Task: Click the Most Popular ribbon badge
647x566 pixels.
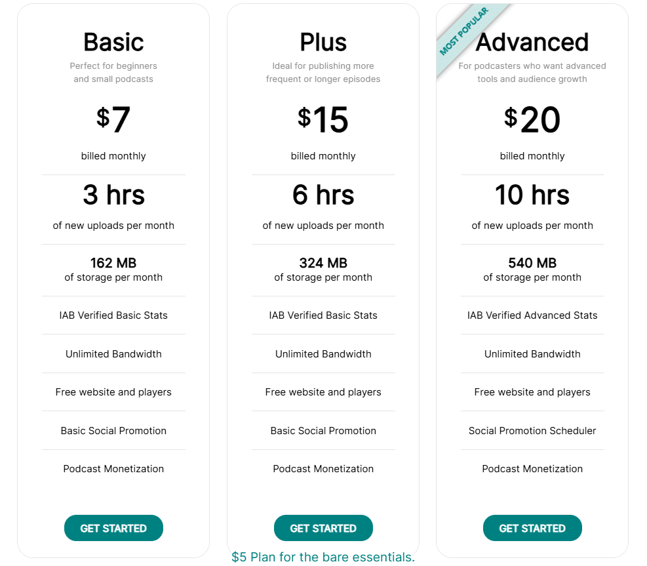Action: pyautogui.click(x=464, y=31)
